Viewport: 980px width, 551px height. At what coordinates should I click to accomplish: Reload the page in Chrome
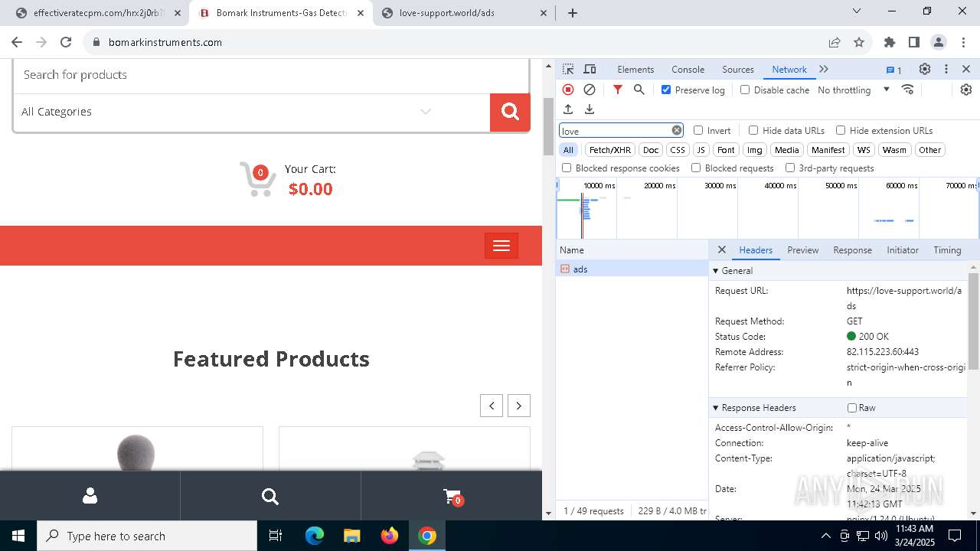point(66,42)
